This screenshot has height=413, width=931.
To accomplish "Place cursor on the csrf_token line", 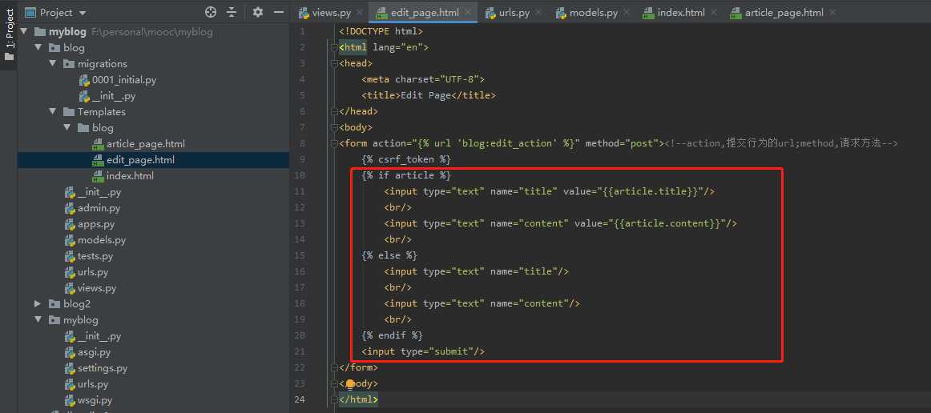I will pyautogui.click(x=406, y=159).
